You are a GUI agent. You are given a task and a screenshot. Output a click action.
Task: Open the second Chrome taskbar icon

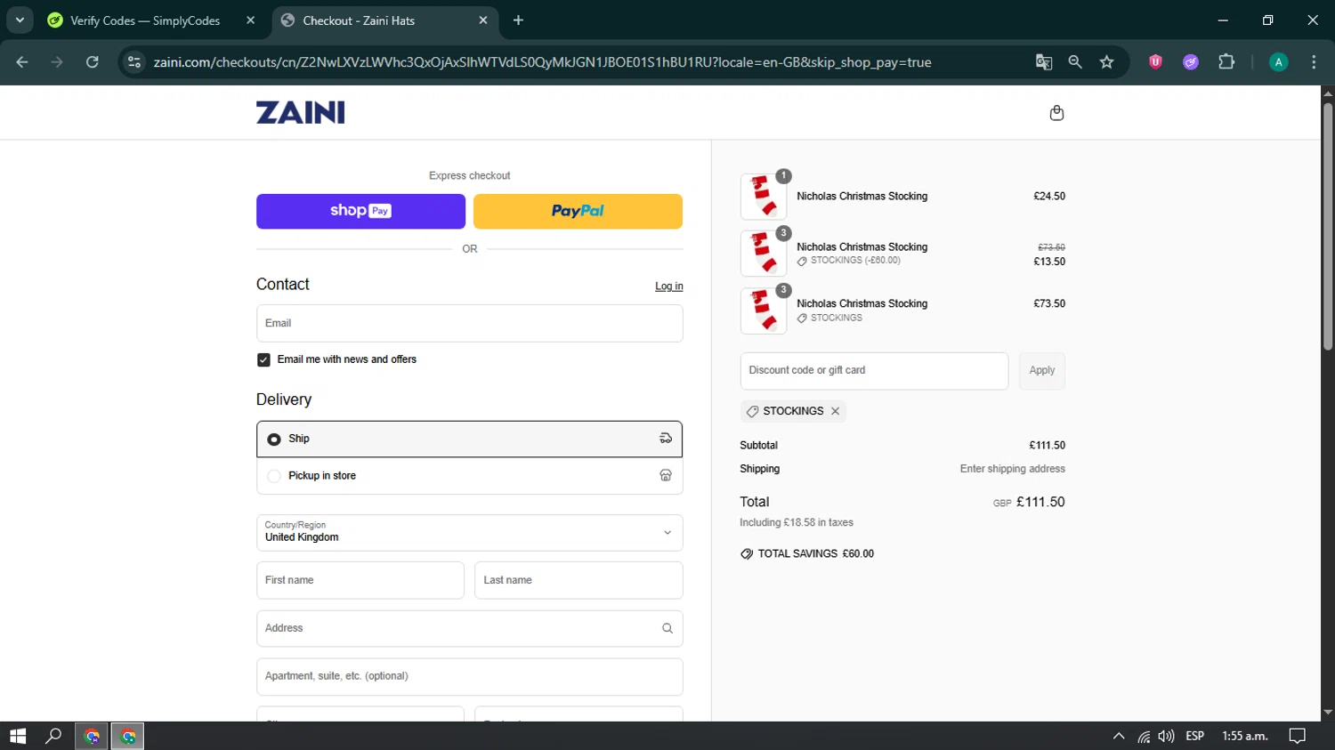tap(128, 736)
